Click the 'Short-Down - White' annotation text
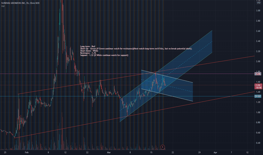This screenshot has height=155, width=263. pos(89,51)
